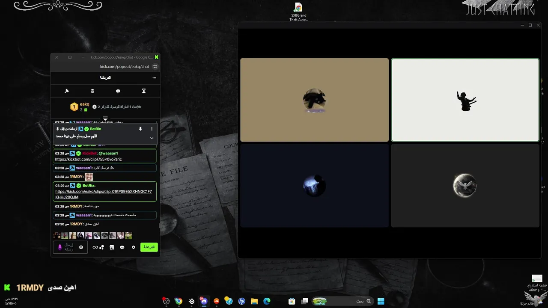Screen dimensions: 548x308
Task: Click the pinned text اللهم صل وسلم
Action: (77, 136)
